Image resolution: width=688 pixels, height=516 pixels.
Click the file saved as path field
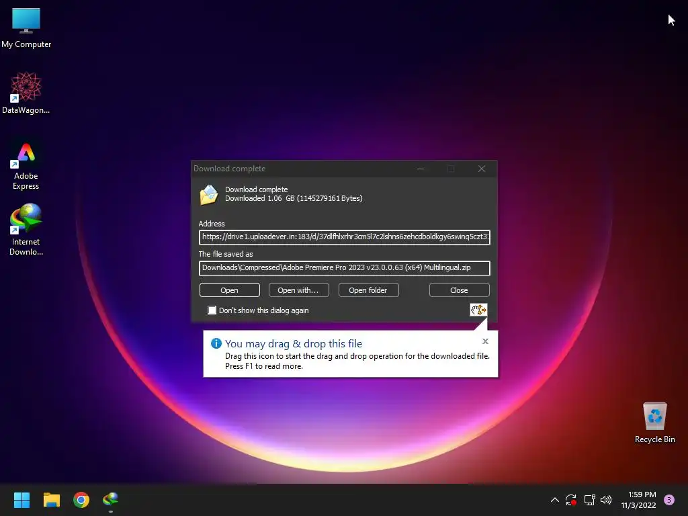tap(345, 268)
